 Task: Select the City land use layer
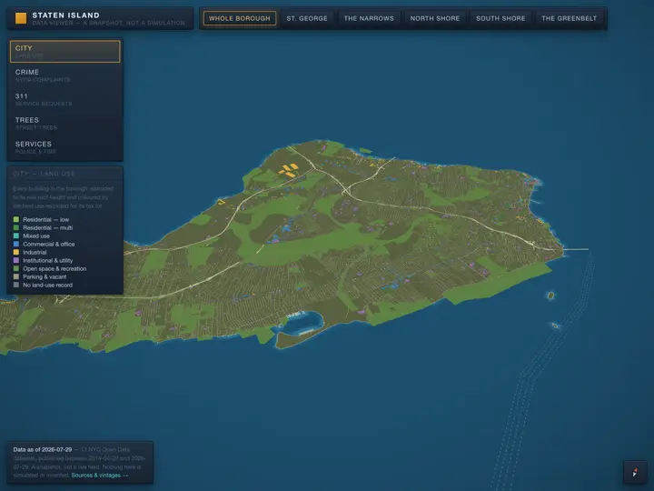pos(65,51)
